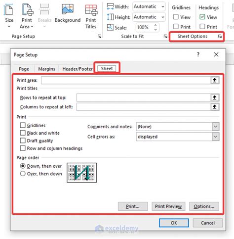The height and width of the screenshot is (239, 234).
Task: Select Down, then over page order
Action: 23,166
